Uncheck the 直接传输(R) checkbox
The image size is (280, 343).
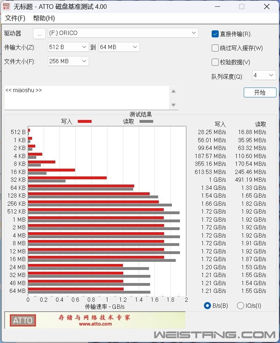click(x=215, y=34)
